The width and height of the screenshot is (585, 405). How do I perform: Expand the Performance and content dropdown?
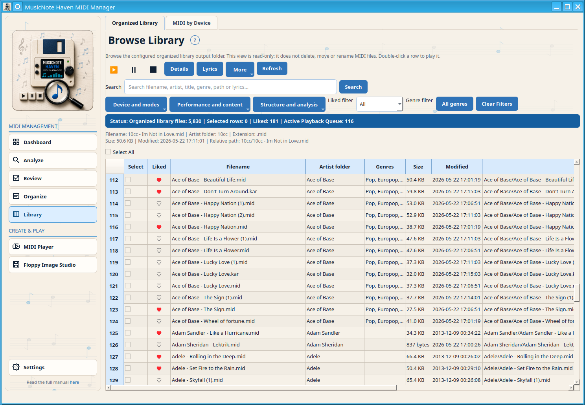(x=210, y=104)
